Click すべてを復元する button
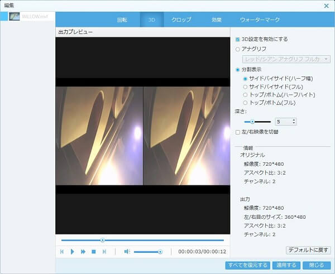335x274 pixels. click(247, 265)
